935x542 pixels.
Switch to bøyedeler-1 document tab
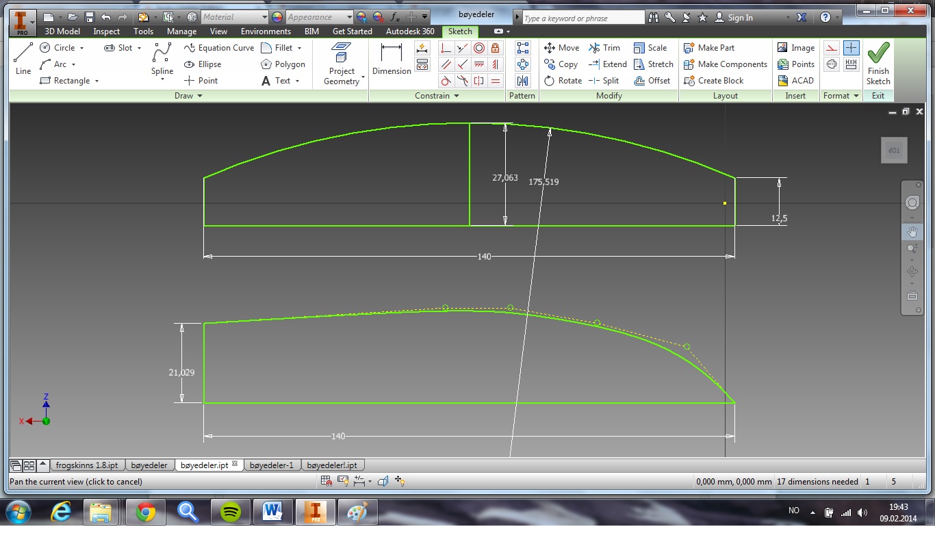click(272, 465)
